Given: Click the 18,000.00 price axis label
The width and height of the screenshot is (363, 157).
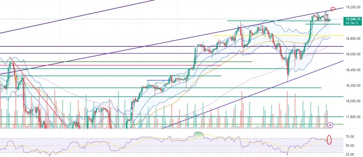Looking at the screenshot, I should pos(353,101).
